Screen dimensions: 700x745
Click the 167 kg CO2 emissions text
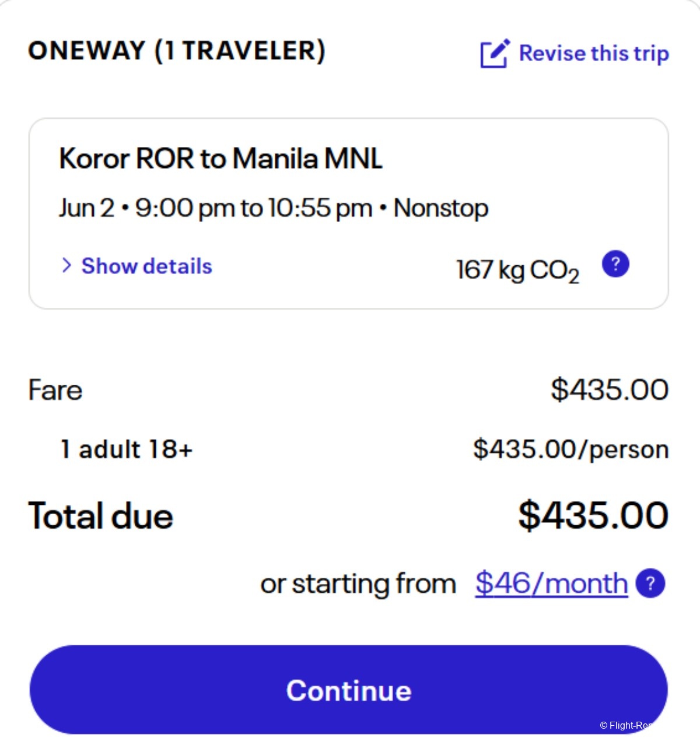coord(518,270)
